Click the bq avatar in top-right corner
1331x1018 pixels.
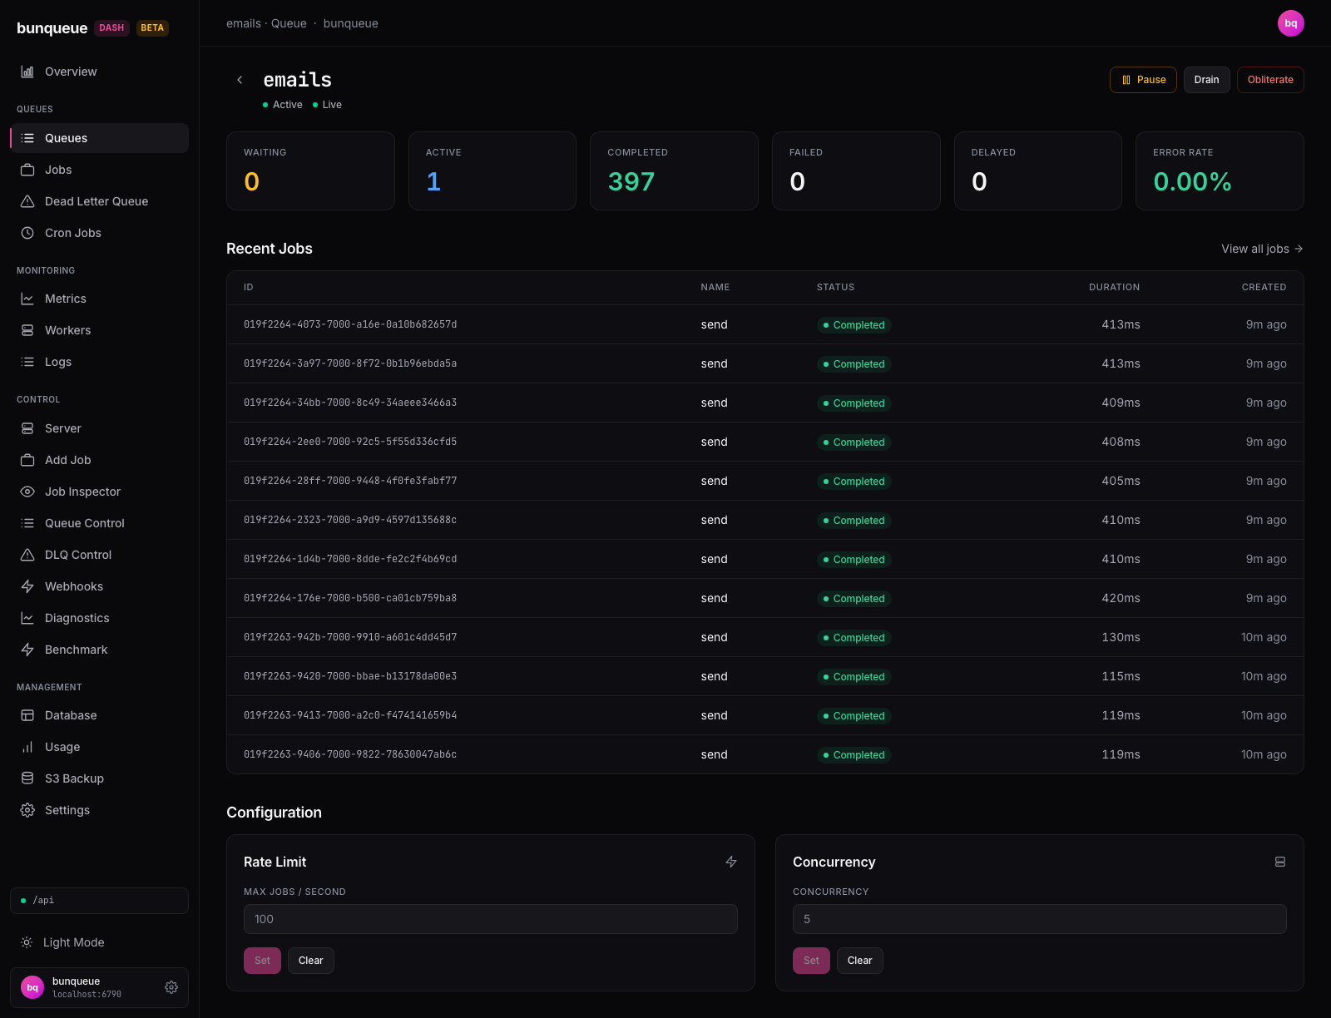click(1291, 23)
